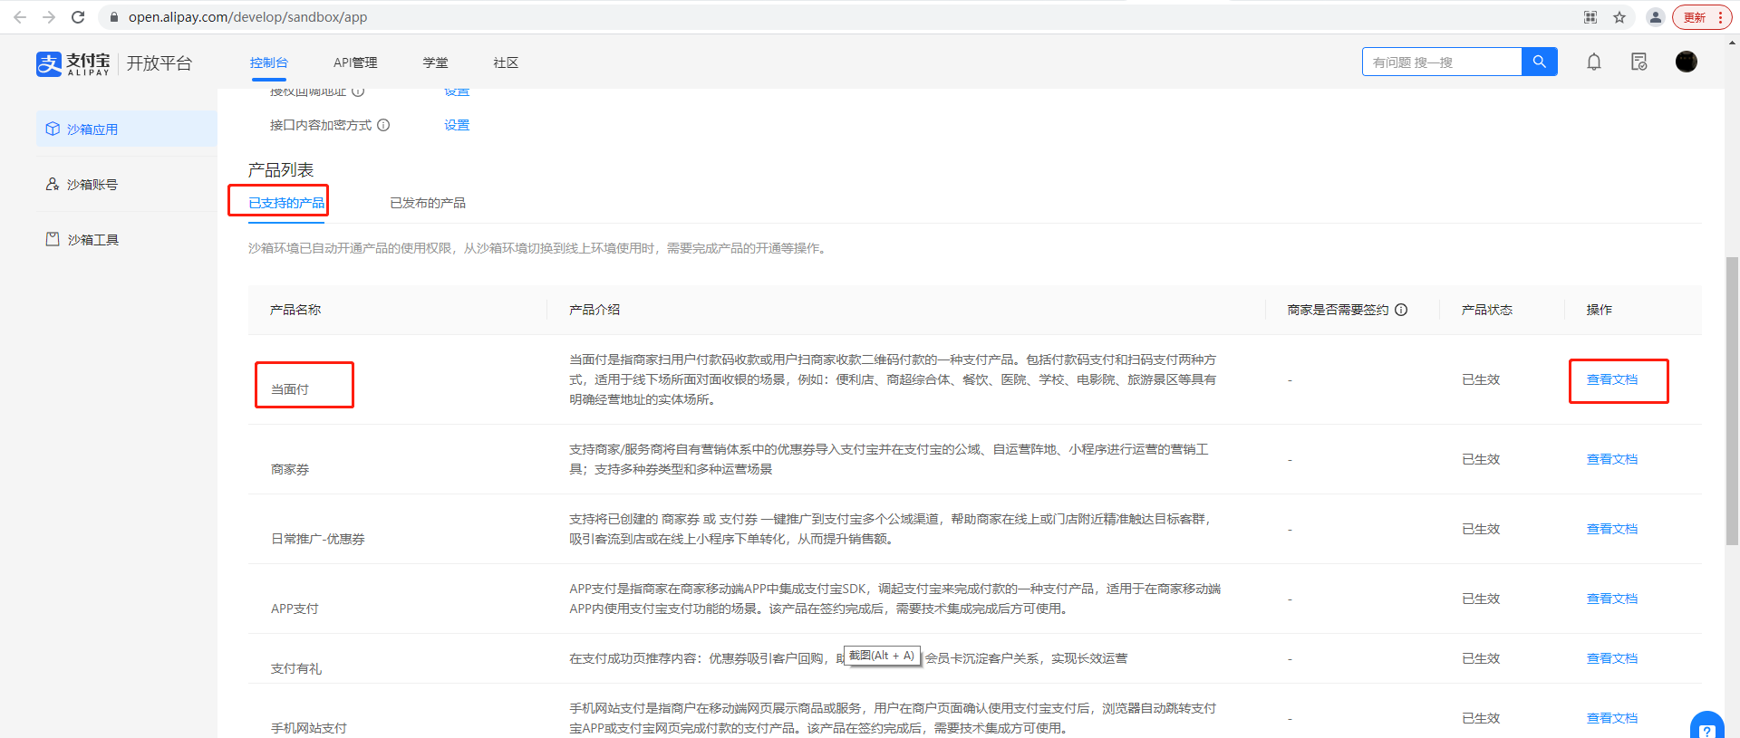This screenshot has width=1740, height=738.
Task: Go forward in browser
Action: click(x=49, y=17)
